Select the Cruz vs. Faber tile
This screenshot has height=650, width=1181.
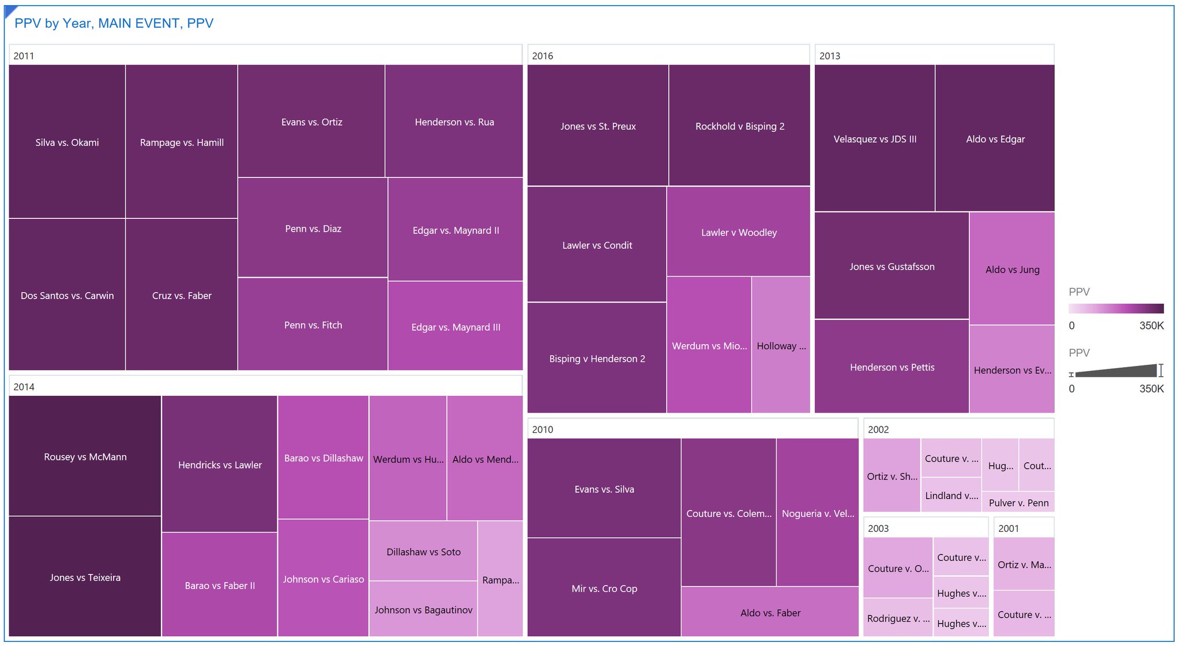click(182, 294)
